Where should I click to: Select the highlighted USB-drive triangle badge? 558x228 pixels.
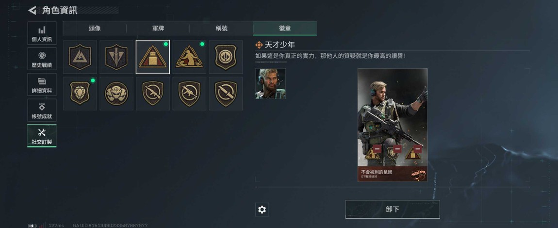[153, 57]
